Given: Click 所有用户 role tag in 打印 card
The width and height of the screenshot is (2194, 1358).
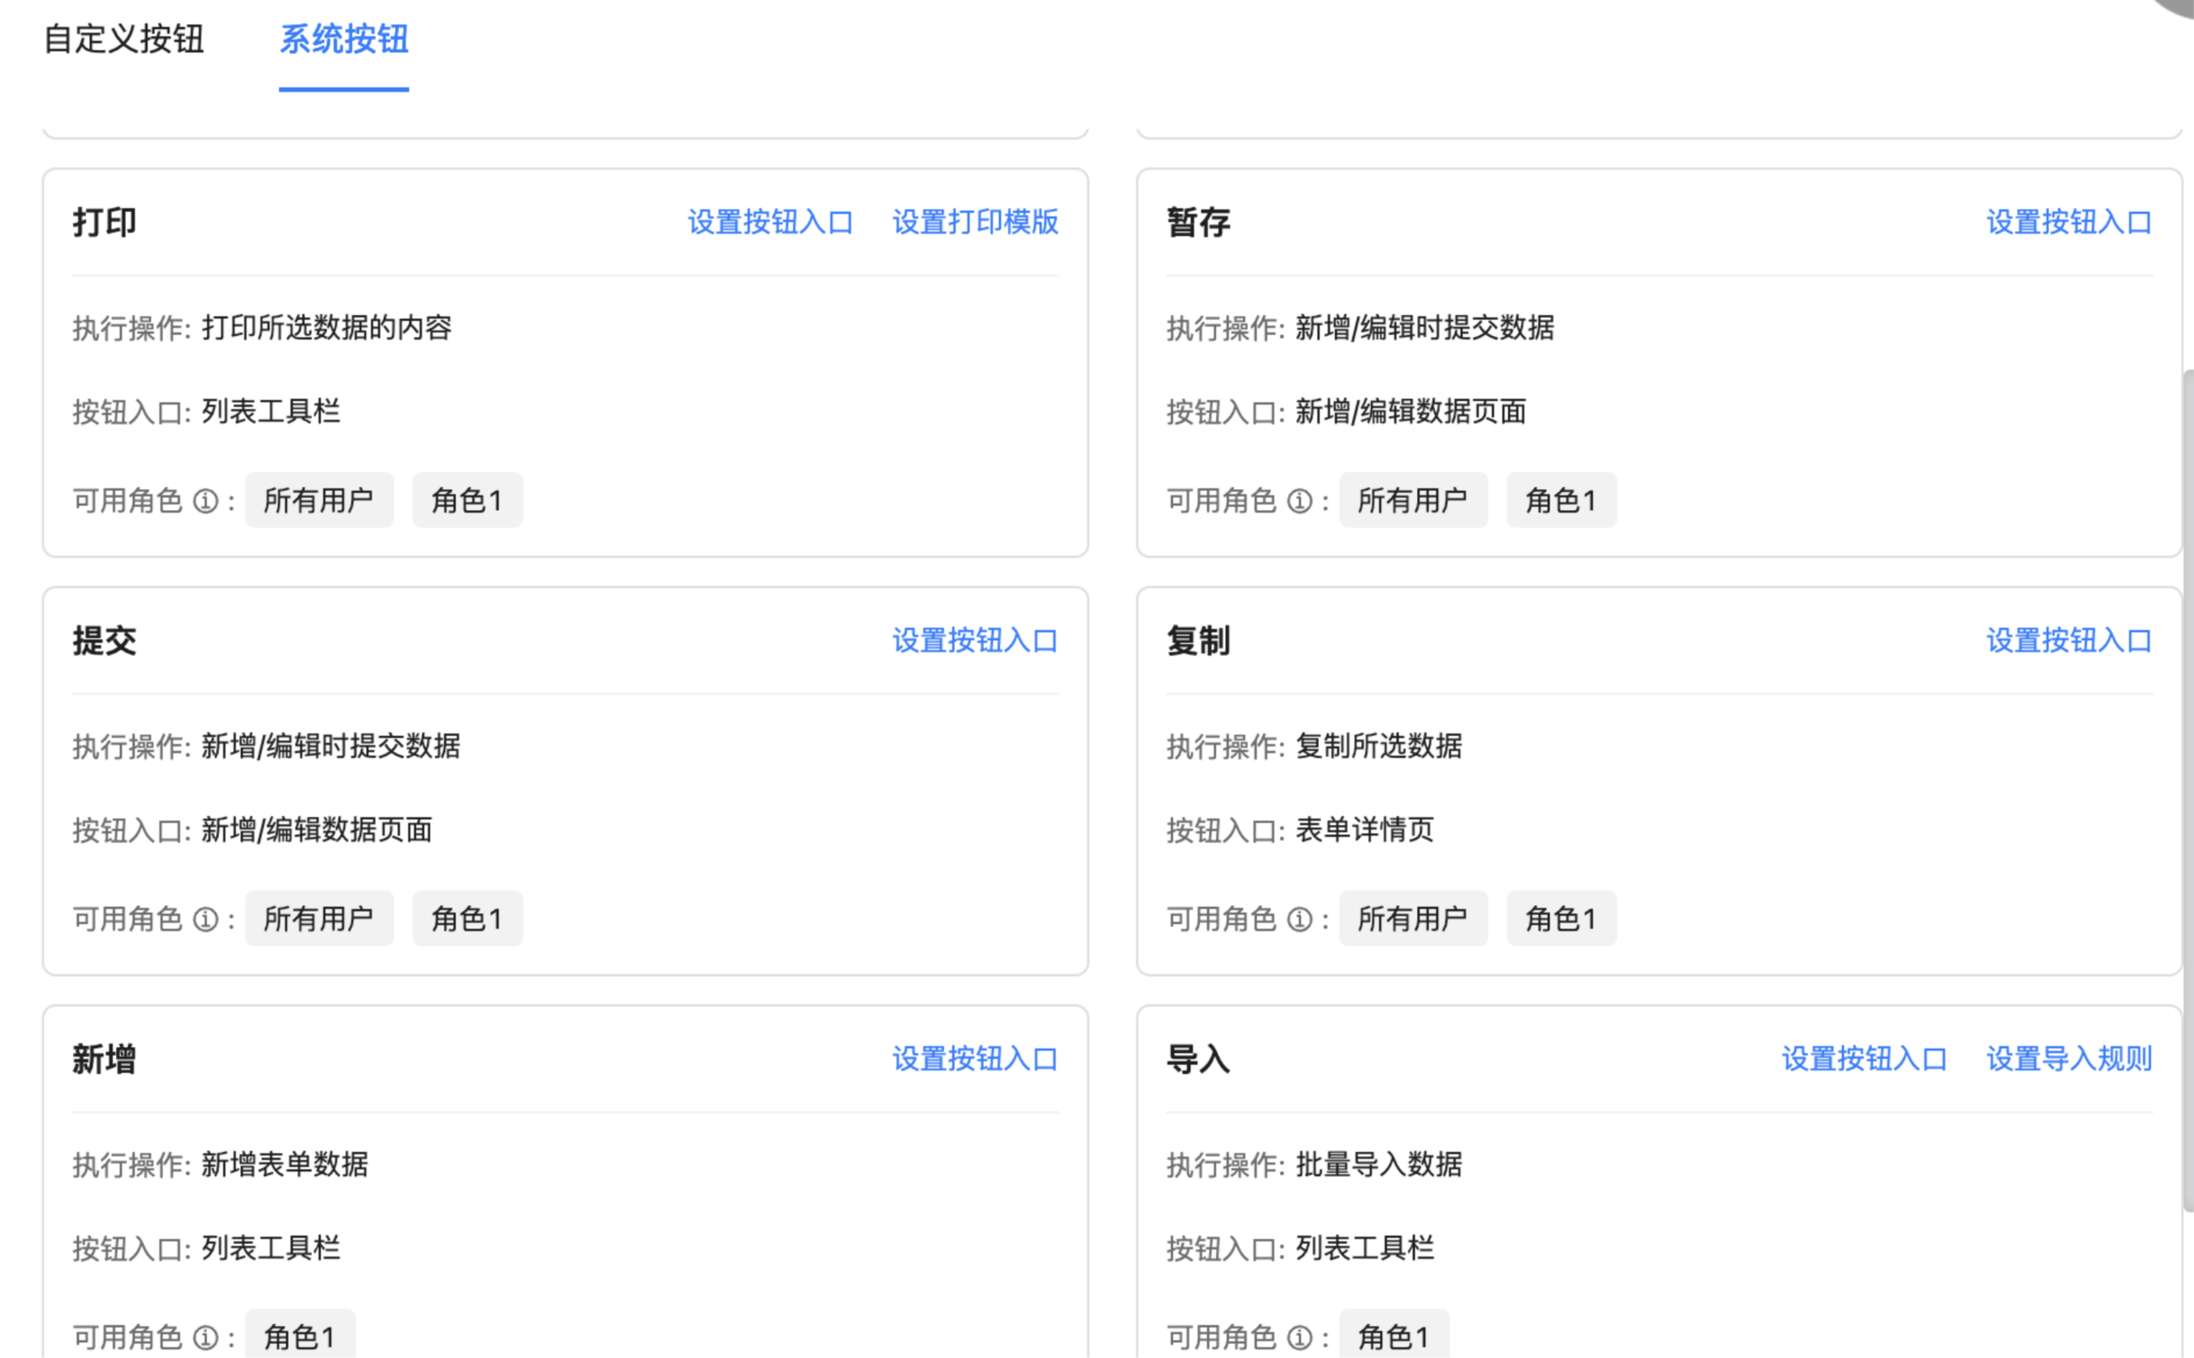Looking at the screenshot, I should point(319,500).
